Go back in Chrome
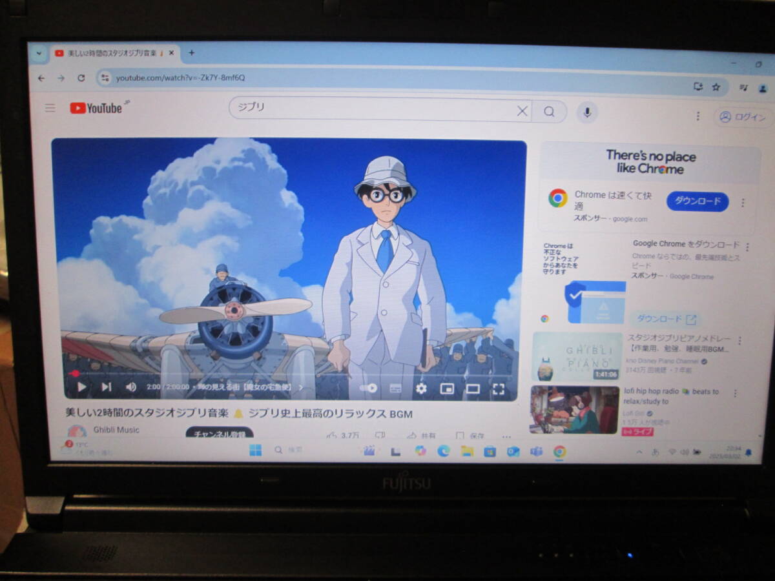 pos(41,77)
